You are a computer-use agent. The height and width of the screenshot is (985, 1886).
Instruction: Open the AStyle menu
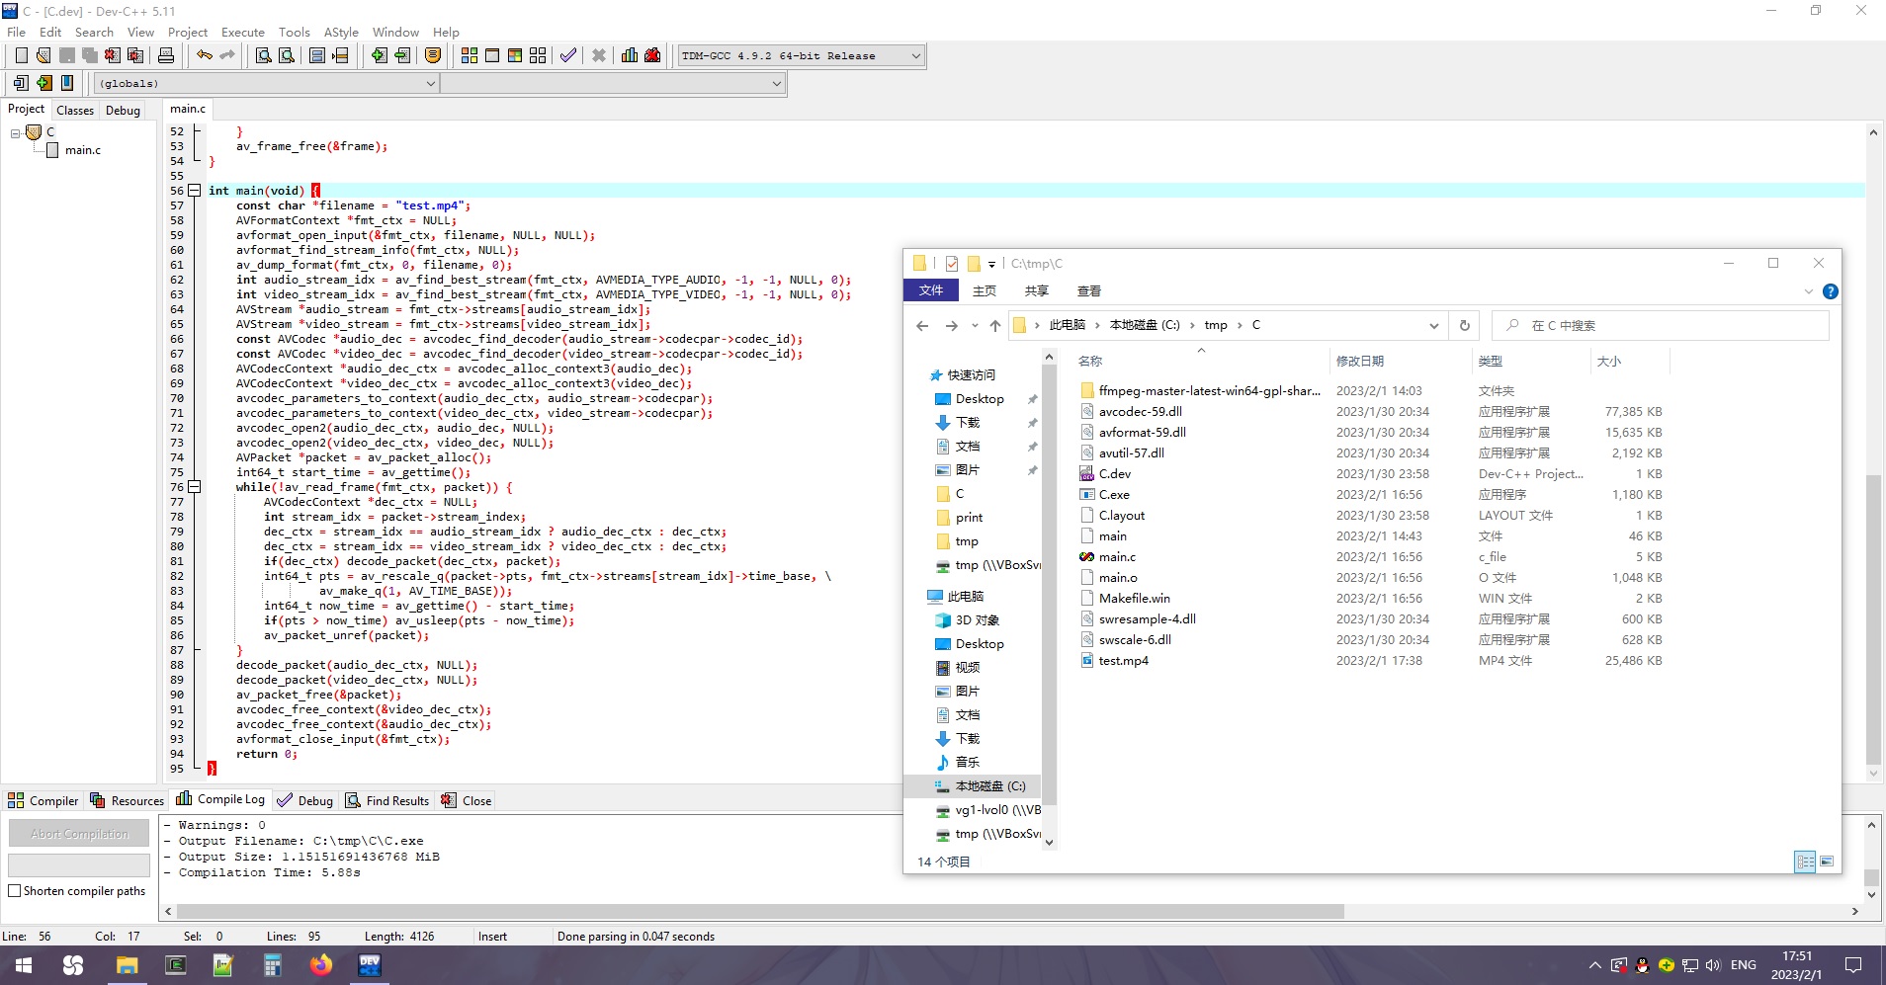341,32
